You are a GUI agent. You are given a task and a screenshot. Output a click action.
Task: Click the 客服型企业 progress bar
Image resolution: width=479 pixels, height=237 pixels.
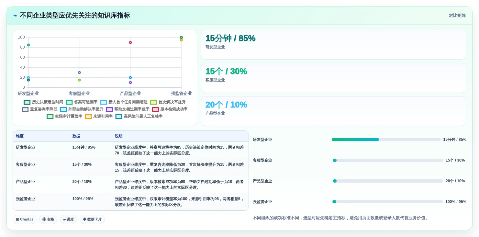point(388,160)
